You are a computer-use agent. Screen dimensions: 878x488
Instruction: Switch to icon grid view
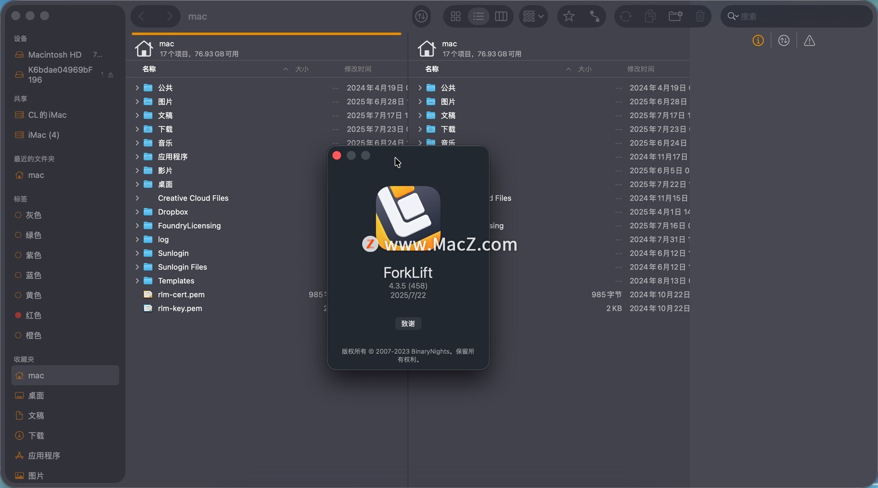click(455, 16)
